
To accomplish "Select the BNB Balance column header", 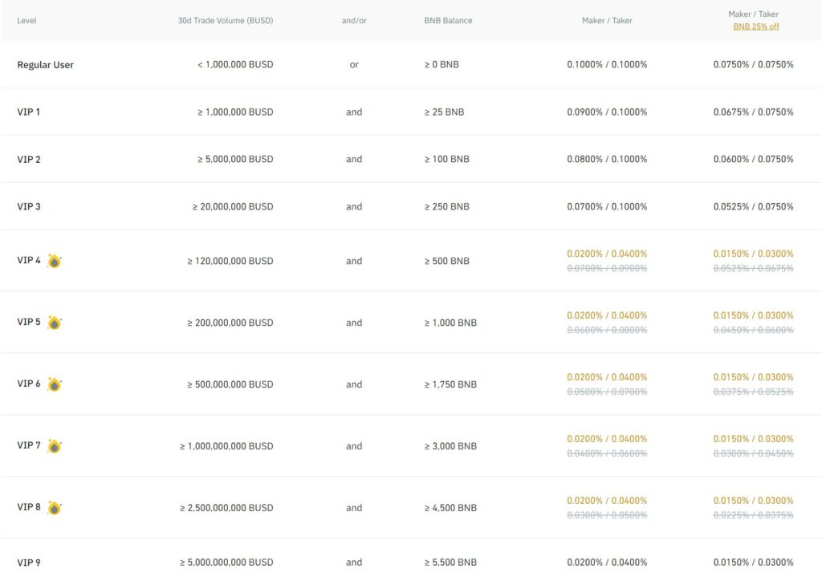I will (448, 20).
